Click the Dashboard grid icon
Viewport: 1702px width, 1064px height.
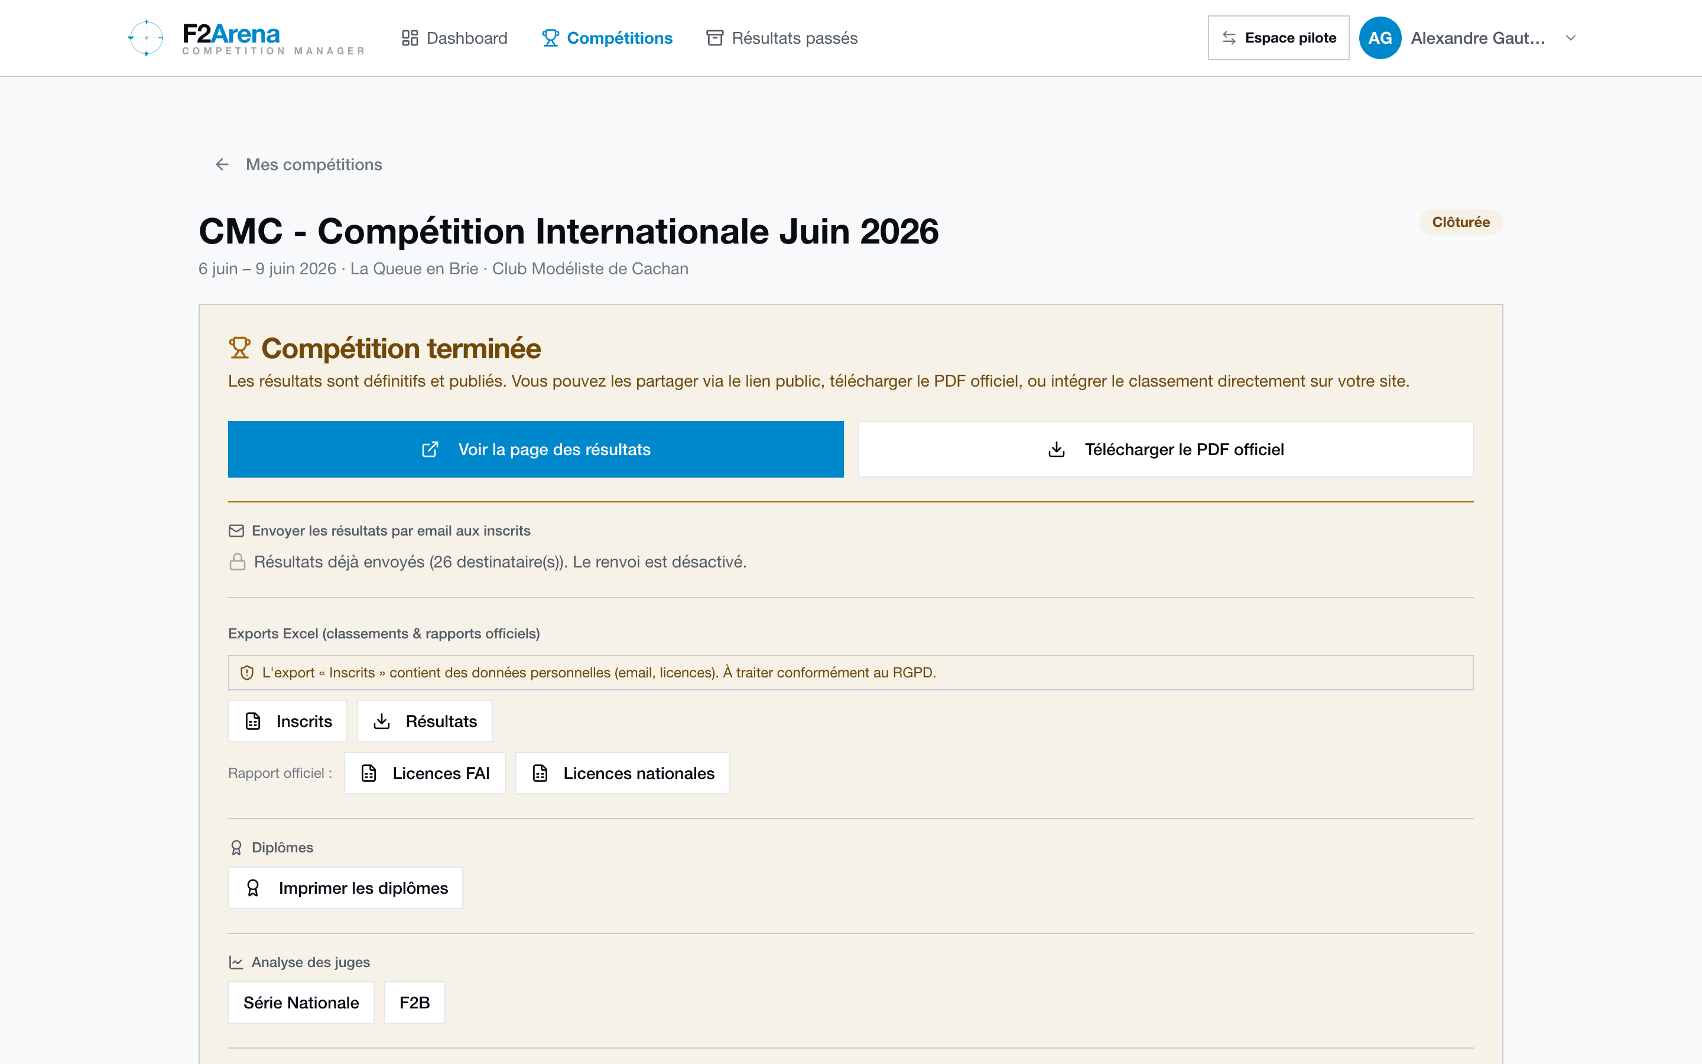pyautogui.click(x=410, y=38)
